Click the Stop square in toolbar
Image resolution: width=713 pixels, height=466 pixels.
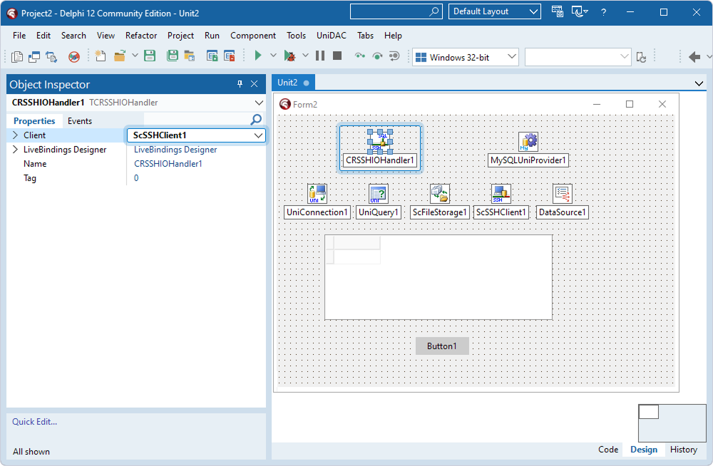coord(337,56)
